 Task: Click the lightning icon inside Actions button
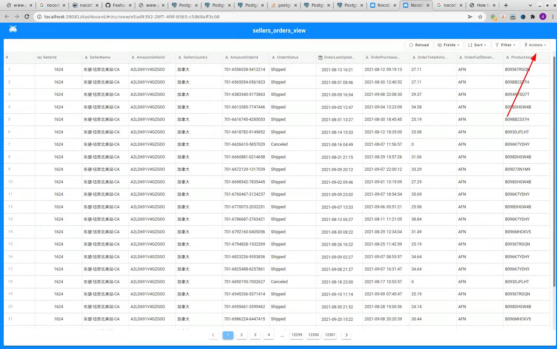pyautogui.click(x=525, y=45)
